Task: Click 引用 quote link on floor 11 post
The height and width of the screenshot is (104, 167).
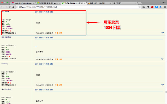Action: point(44,37)
